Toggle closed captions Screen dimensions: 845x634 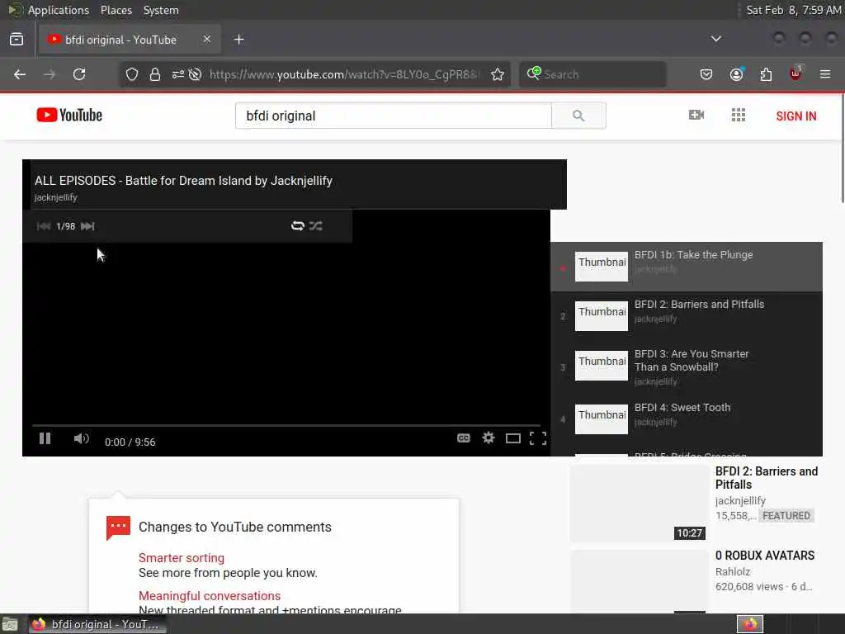click(464, 438)
